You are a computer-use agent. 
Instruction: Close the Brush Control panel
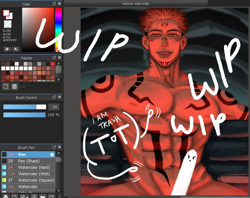59,97
